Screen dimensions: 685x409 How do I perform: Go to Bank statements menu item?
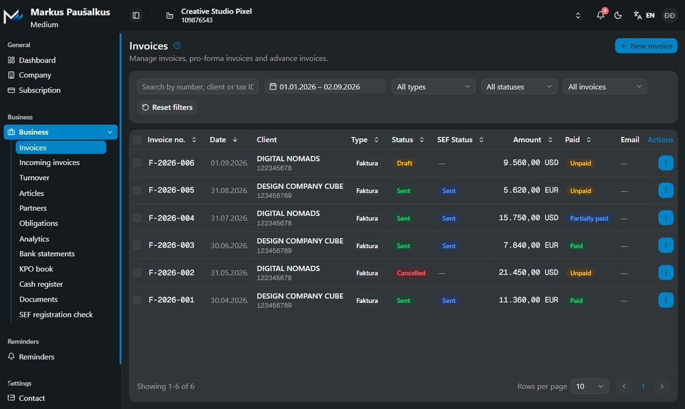[x=47, y=254]
